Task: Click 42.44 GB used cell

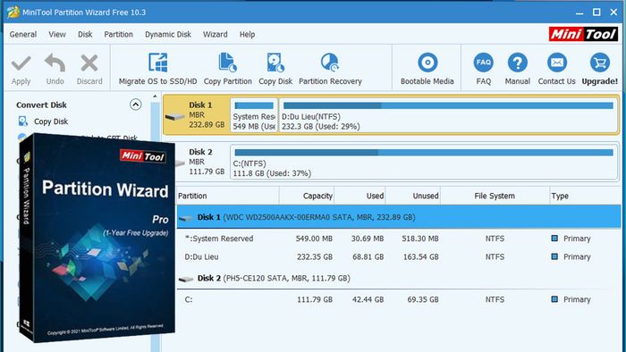Action: pyautogui.click(x=368, y=299)
